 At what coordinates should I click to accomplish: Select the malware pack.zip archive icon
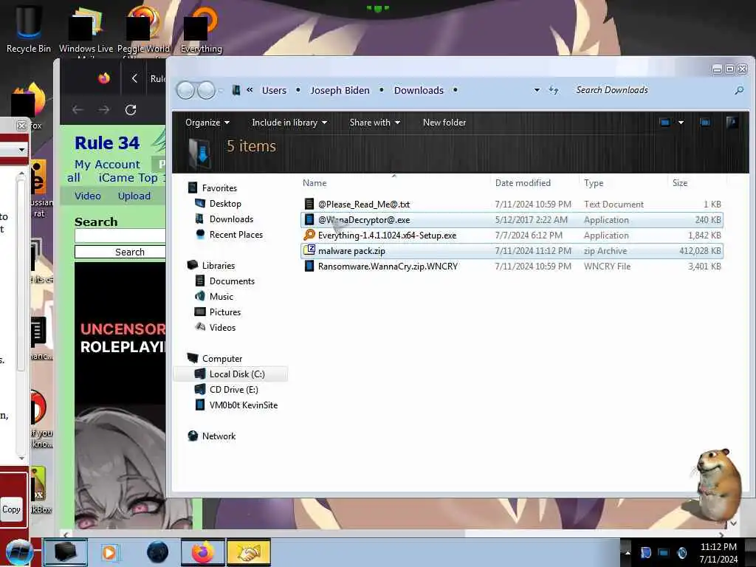[309, 250]
